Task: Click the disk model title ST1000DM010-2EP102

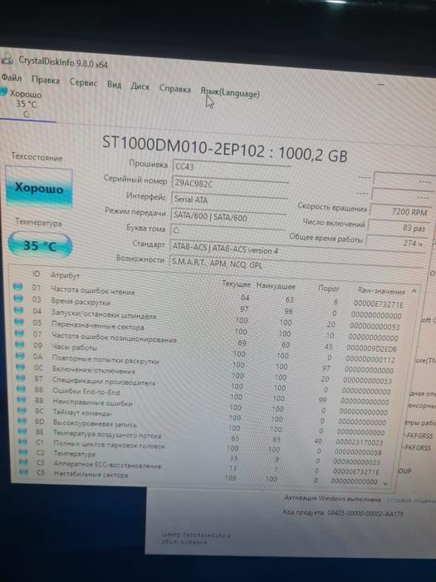Action: pyautogui.click(x=184, y=146)
